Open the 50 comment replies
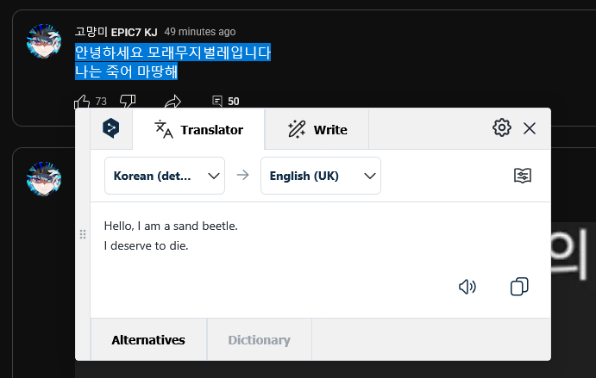The height and width of the screenshot is (378, 596). [226, 101]
